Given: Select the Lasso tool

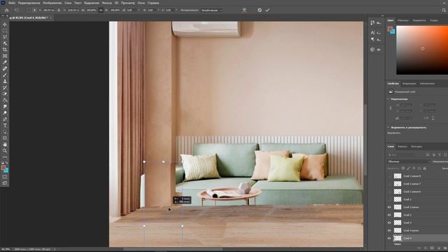Looking at the screenshot, I should tap(5, 37).
